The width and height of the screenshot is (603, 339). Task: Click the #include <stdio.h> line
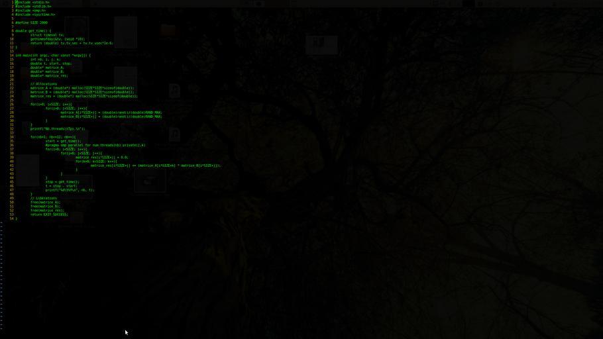[32, 3]
